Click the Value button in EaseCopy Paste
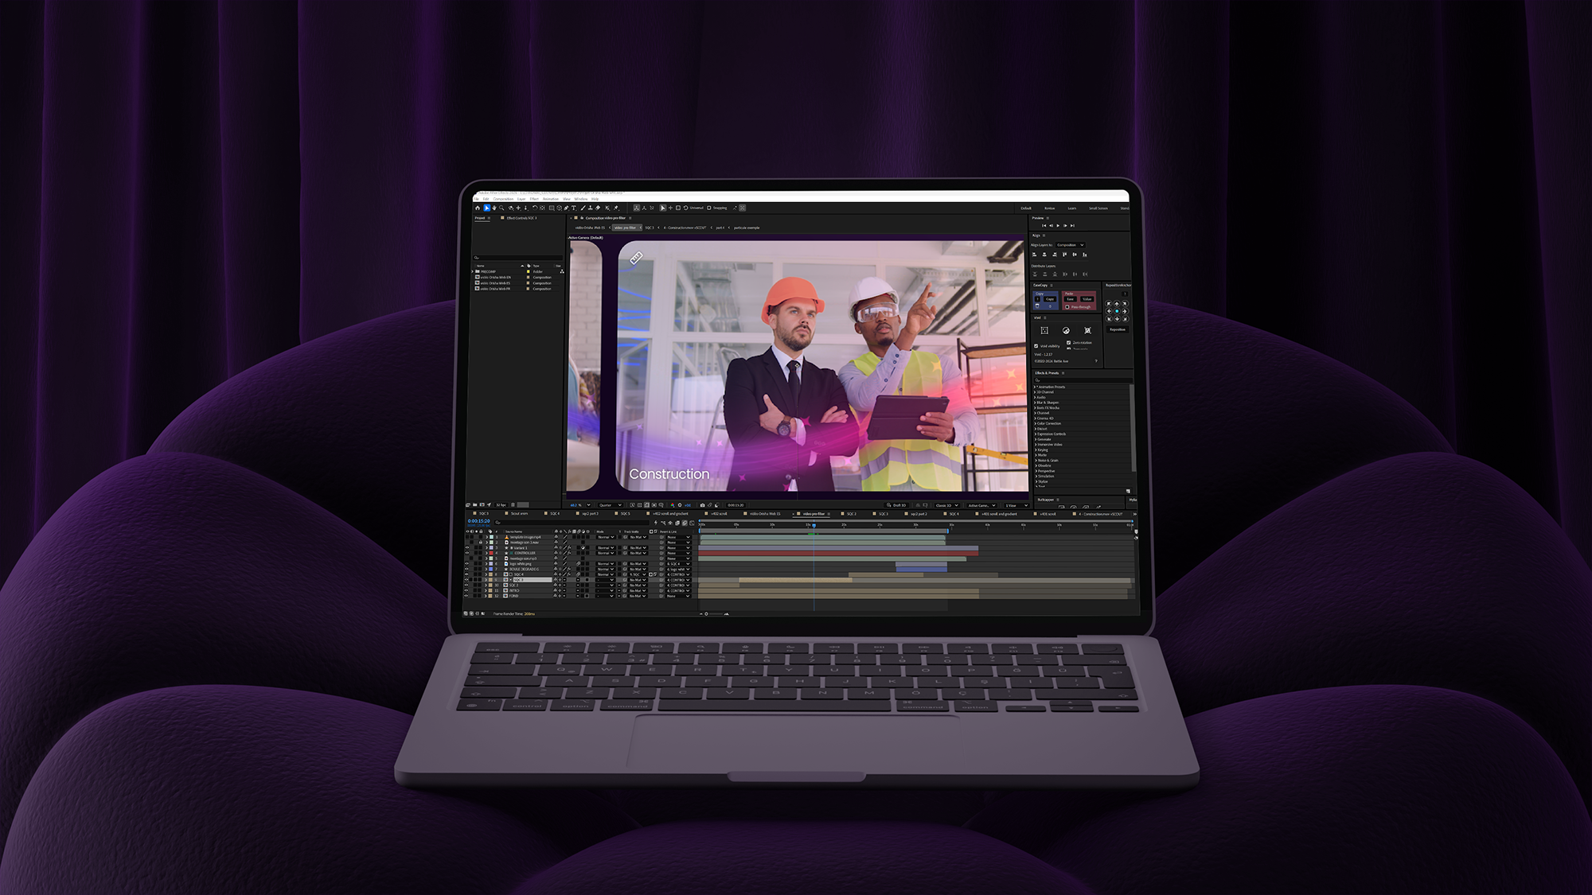The image size is (1592, 895). tap(1087, 300)
